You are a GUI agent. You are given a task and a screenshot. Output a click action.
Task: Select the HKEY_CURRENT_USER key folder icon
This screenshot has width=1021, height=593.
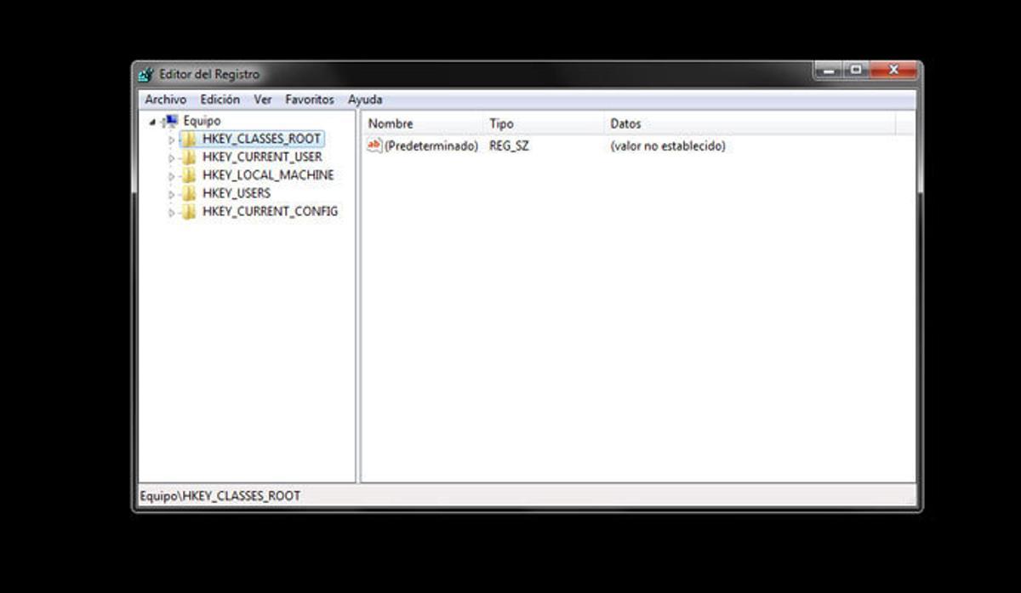pos(189,157)
